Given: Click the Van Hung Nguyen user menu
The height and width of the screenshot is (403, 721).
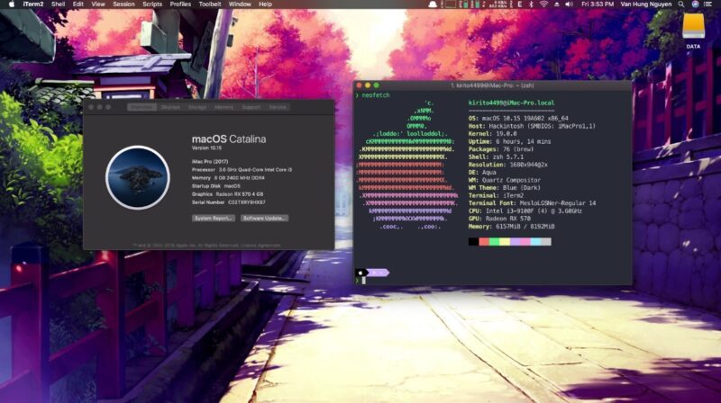Looking at the screenshot, I should [x=646, y=4].
